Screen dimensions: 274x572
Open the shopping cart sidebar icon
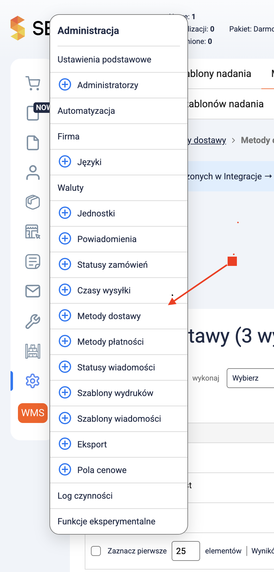pyautogui.click(x=33, y=83)
